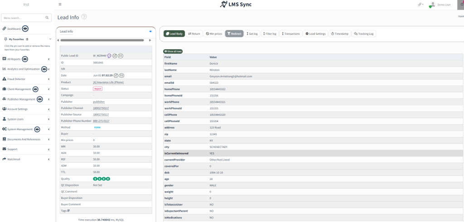Click the Analytics and Optimization chart icon
This screenshot has width=464, height=222.
tap(5, 69)
